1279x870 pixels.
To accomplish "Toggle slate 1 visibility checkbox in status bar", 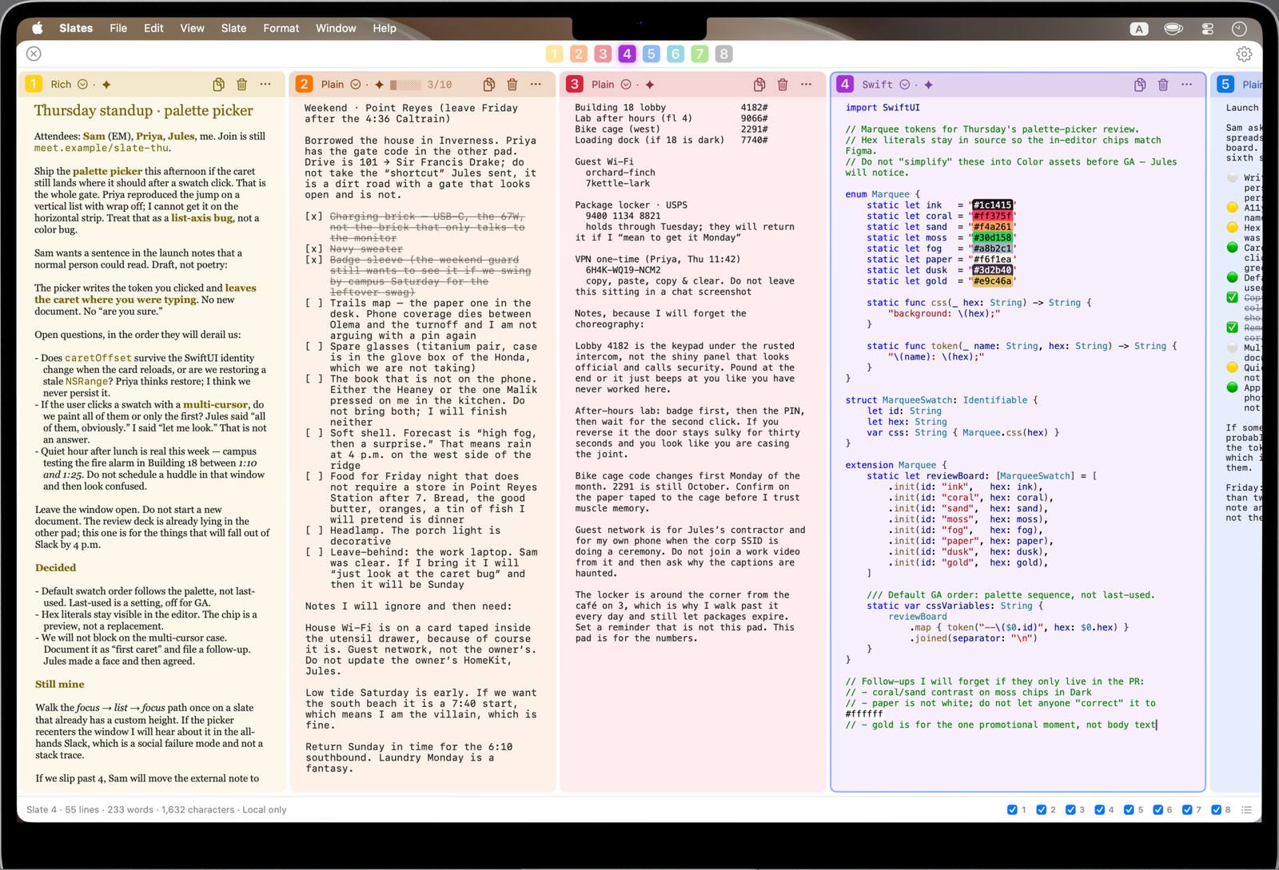I will (x=1013, y=809).
